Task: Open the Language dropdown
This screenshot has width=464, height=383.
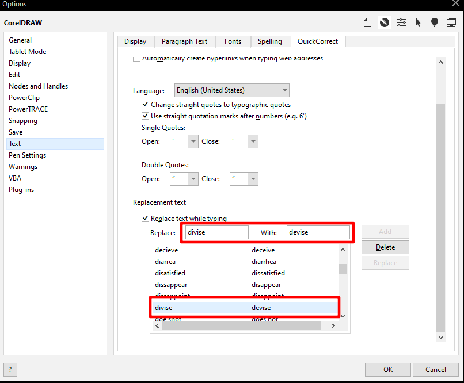Action: [x=231, y=90]
